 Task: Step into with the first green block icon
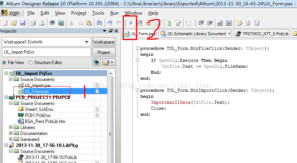coord(169,23)
